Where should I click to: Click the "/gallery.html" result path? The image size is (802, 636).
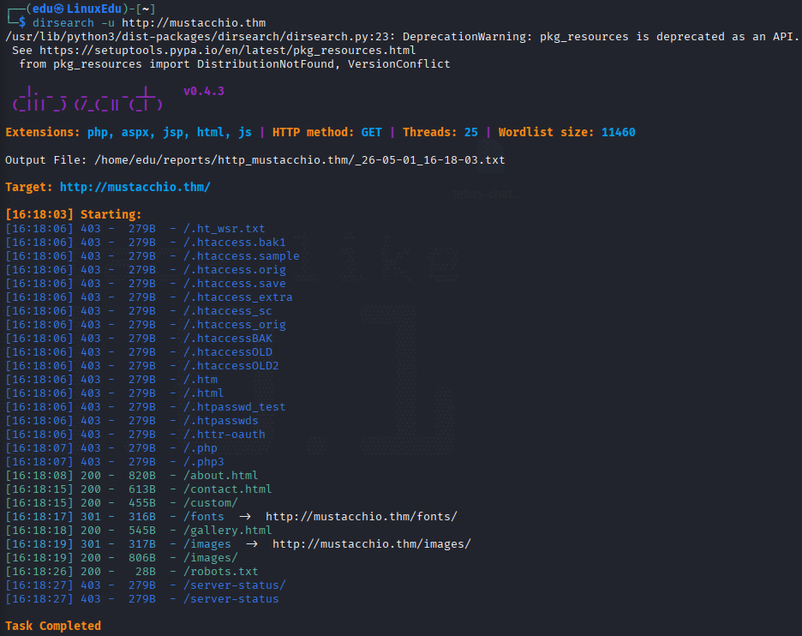click(228, 531)
